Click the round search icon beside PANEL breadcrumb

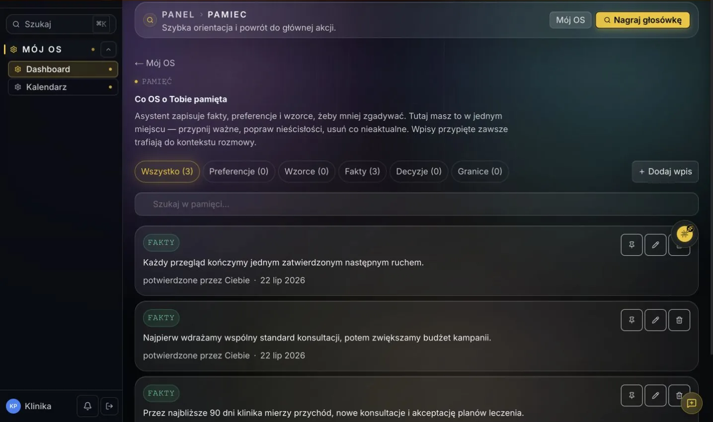(x=150, y=20)
